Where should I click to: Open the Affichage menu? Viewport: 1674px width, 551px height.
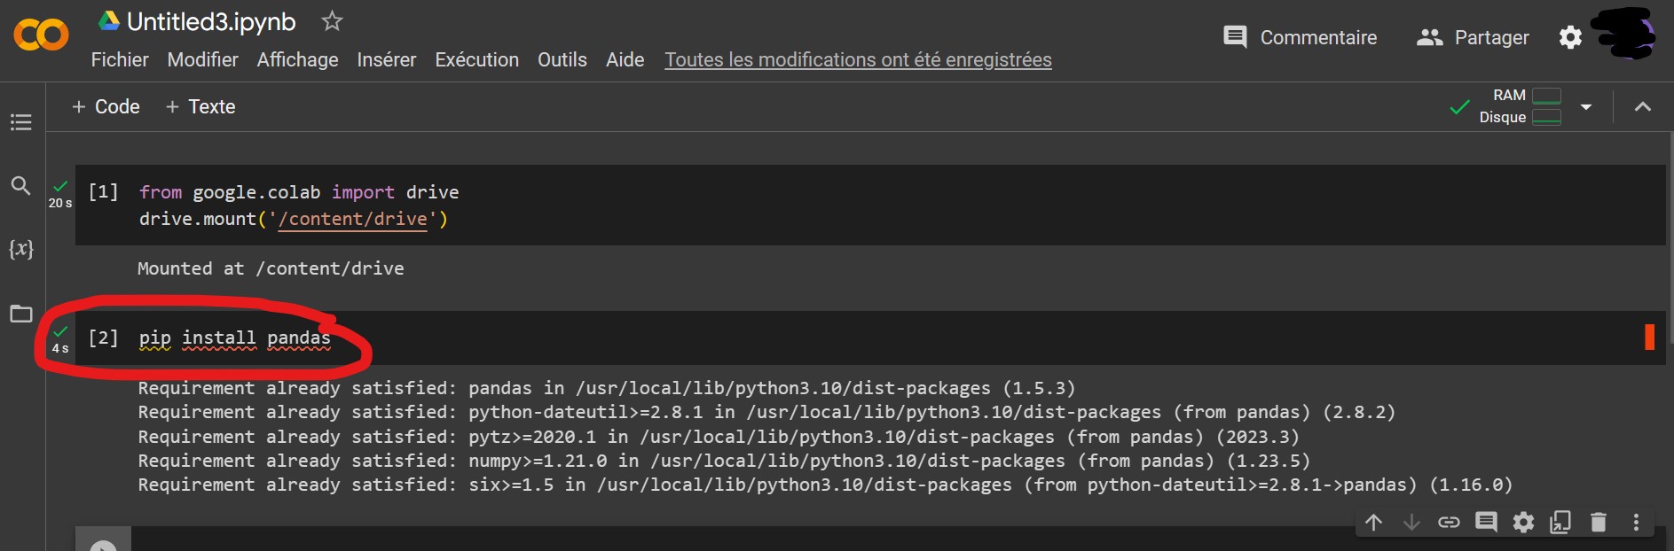coord(297,59)
